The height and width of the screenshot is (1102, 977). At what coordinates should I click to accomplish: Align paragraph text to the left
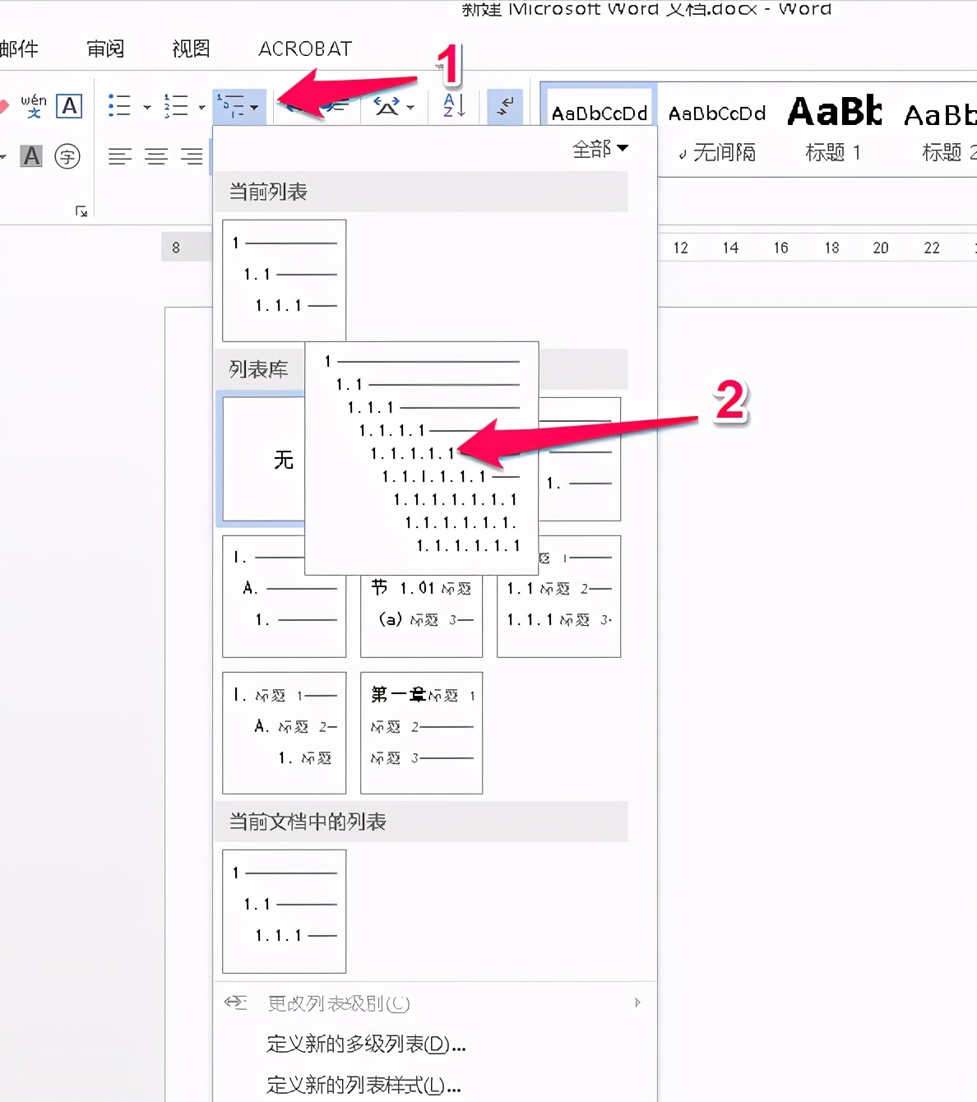[120, 155]
